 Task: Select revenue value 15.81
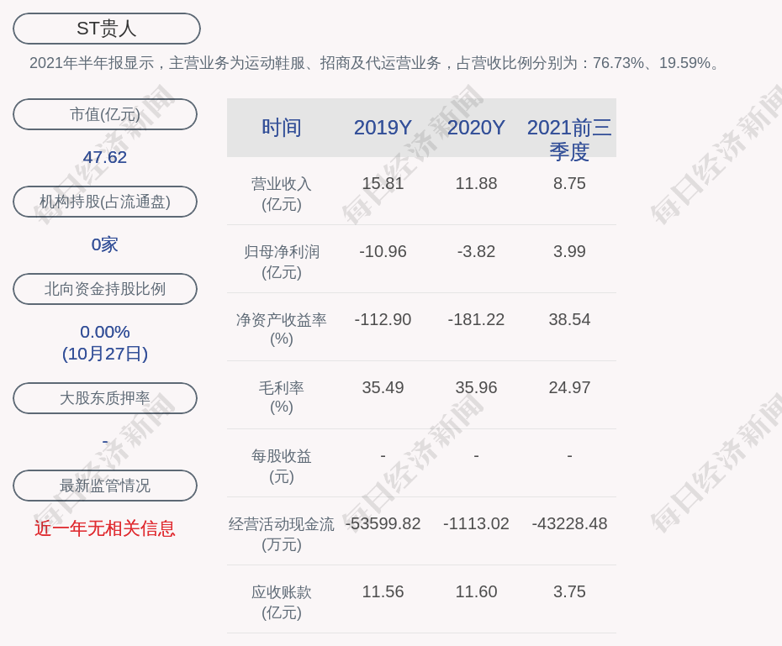pyautogui.click(x=383, y=183)
